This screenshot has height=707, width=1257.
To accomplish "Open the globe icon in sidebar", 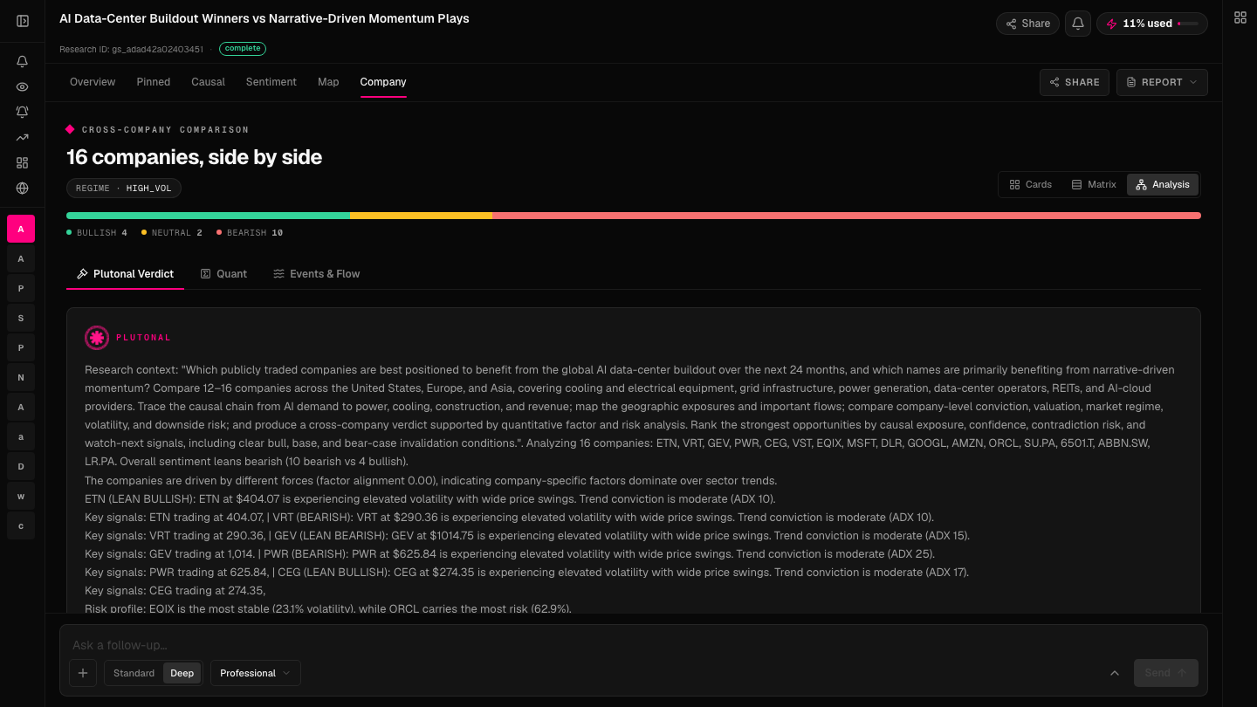I will coord(23,189).
